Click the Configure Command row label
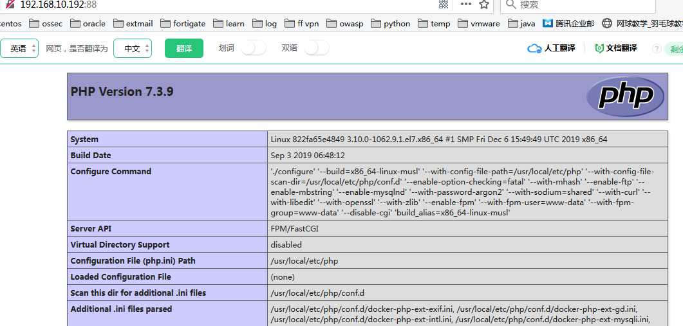The height and width of the screenshot is (326, 683). pyautogui.click(x=111, y=172)
